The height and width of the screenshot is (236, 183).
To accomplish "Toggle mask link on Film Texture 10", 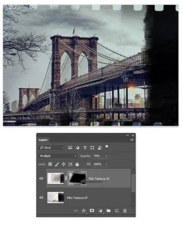I will point(66,178).
